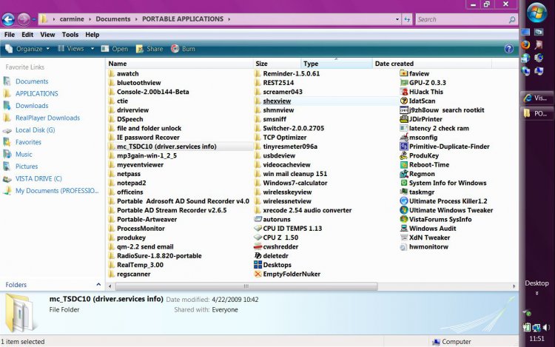Select the IdatScan file icon
The width and height of the screenshot is (555, 347).
pos(403,101)
